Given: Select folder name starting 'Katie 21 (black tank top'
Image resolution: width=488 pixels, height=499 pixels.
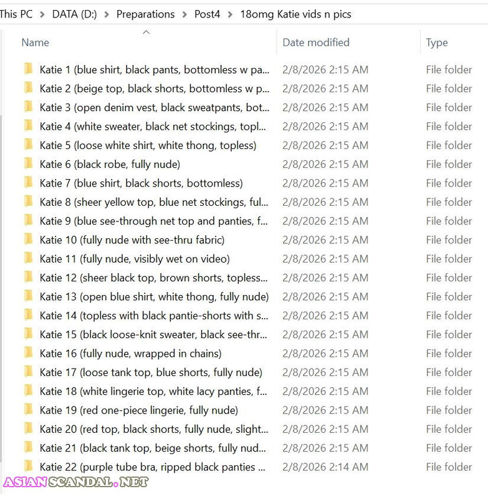Looking at the screenshot, I should 153,448.
